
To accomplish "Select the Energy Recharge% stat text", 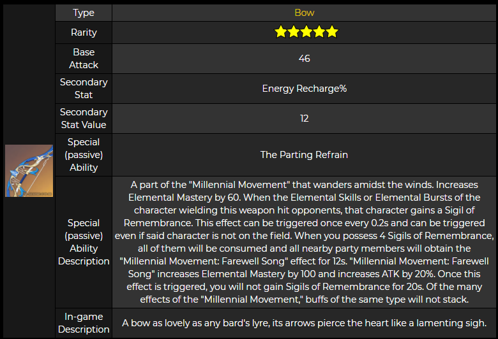I will tap(305, 89).
